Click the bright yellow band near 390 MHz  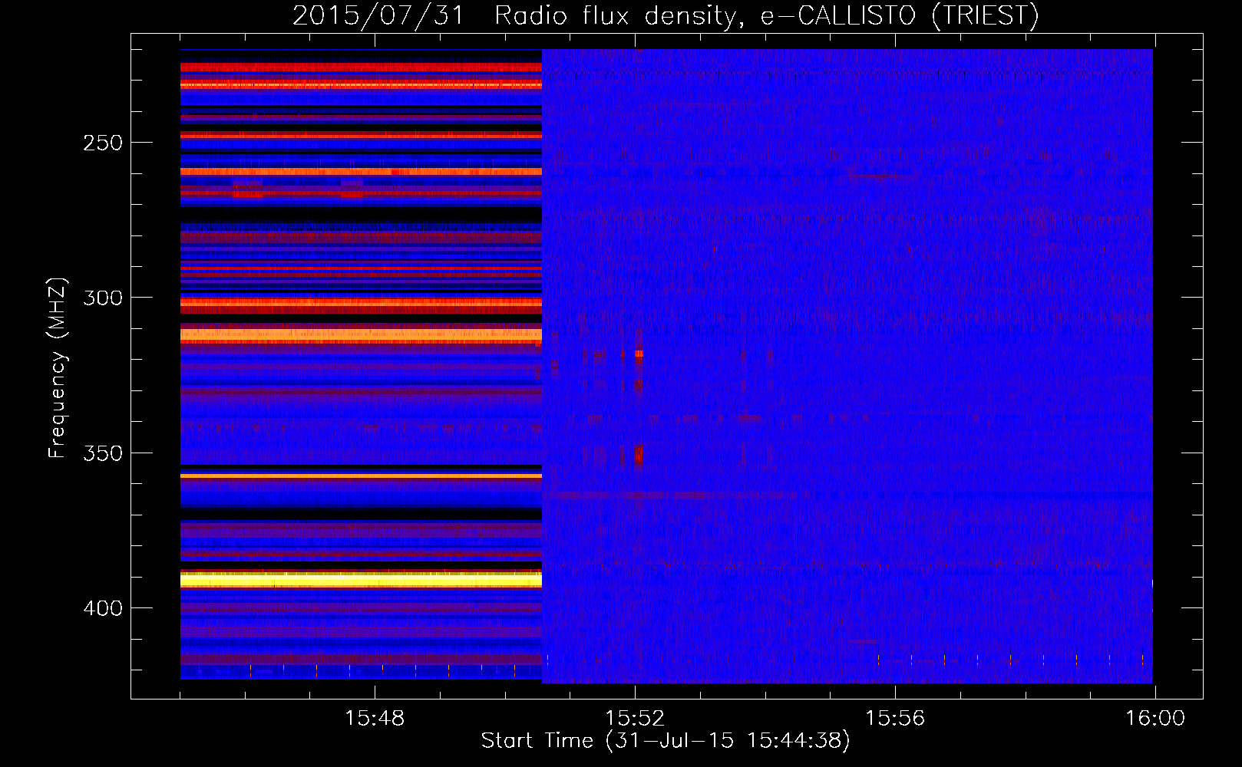(361, 580)
